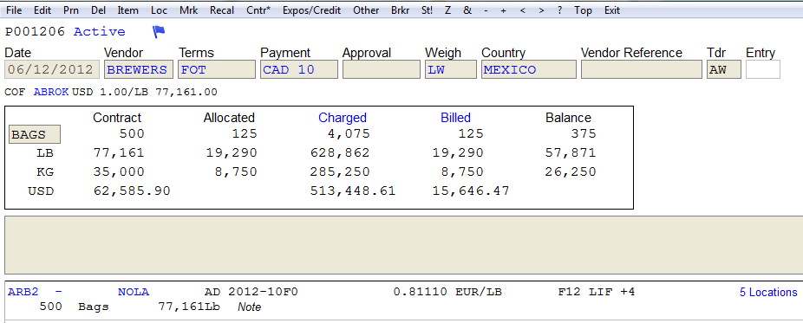Open the Other menu
The image size is (803, 323).
(366, 10)
